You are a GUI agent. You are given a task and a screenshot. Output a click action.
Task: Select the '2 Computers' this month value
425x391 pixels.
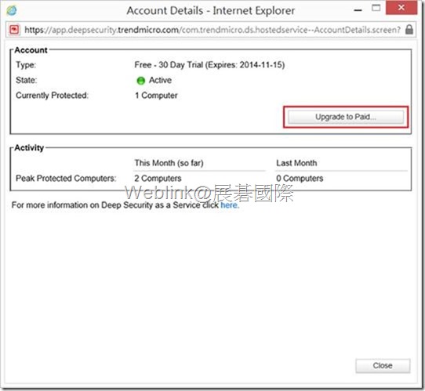pyautogui.click(x=158, y=179)
